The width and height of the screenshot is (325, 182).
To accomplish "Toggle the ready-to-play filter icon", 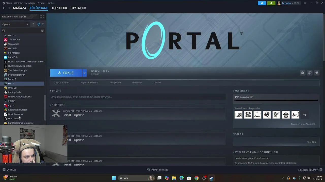I will click(43, 24).
